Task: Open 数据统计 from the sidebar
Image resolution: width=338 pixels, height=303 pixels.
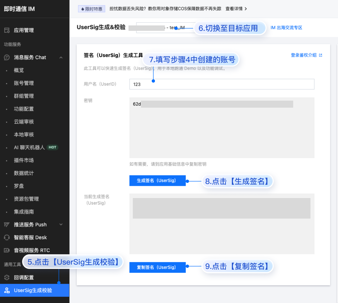Action: (24, 173)
